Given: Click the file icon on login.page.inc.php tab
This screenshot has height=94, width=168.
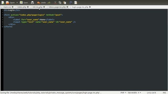Looking at the screenshot, I should (x=71, y=7).
